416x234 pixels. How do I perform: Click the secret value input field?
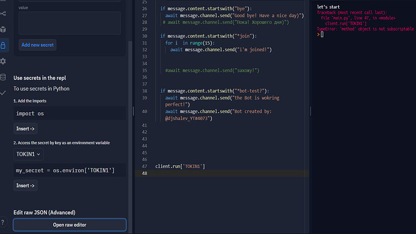[x=69, y=23]
